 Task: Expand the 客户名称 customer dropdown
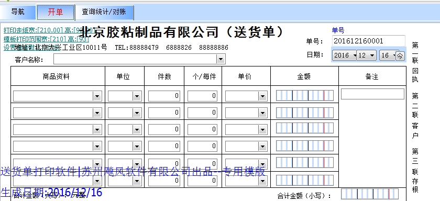pyautogui.click(x=221, y=59)
